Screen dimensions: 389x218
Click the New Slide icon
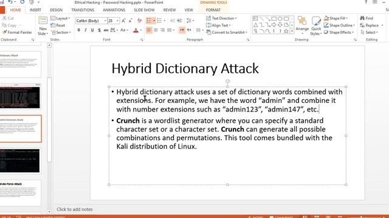point(43,21)
